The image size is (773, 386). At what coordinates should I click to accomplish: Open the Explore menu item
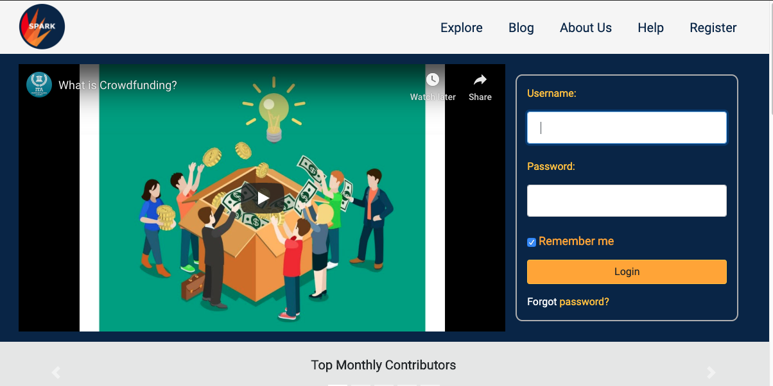pyautogui.click(x=461, y=28)
